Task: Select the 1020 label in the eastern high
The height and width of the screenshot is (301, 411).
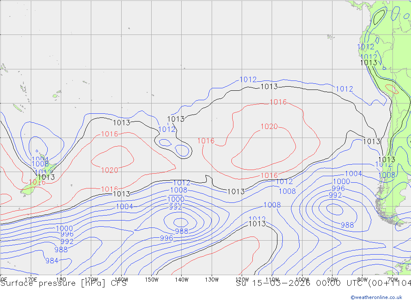Action: point(269,126)
